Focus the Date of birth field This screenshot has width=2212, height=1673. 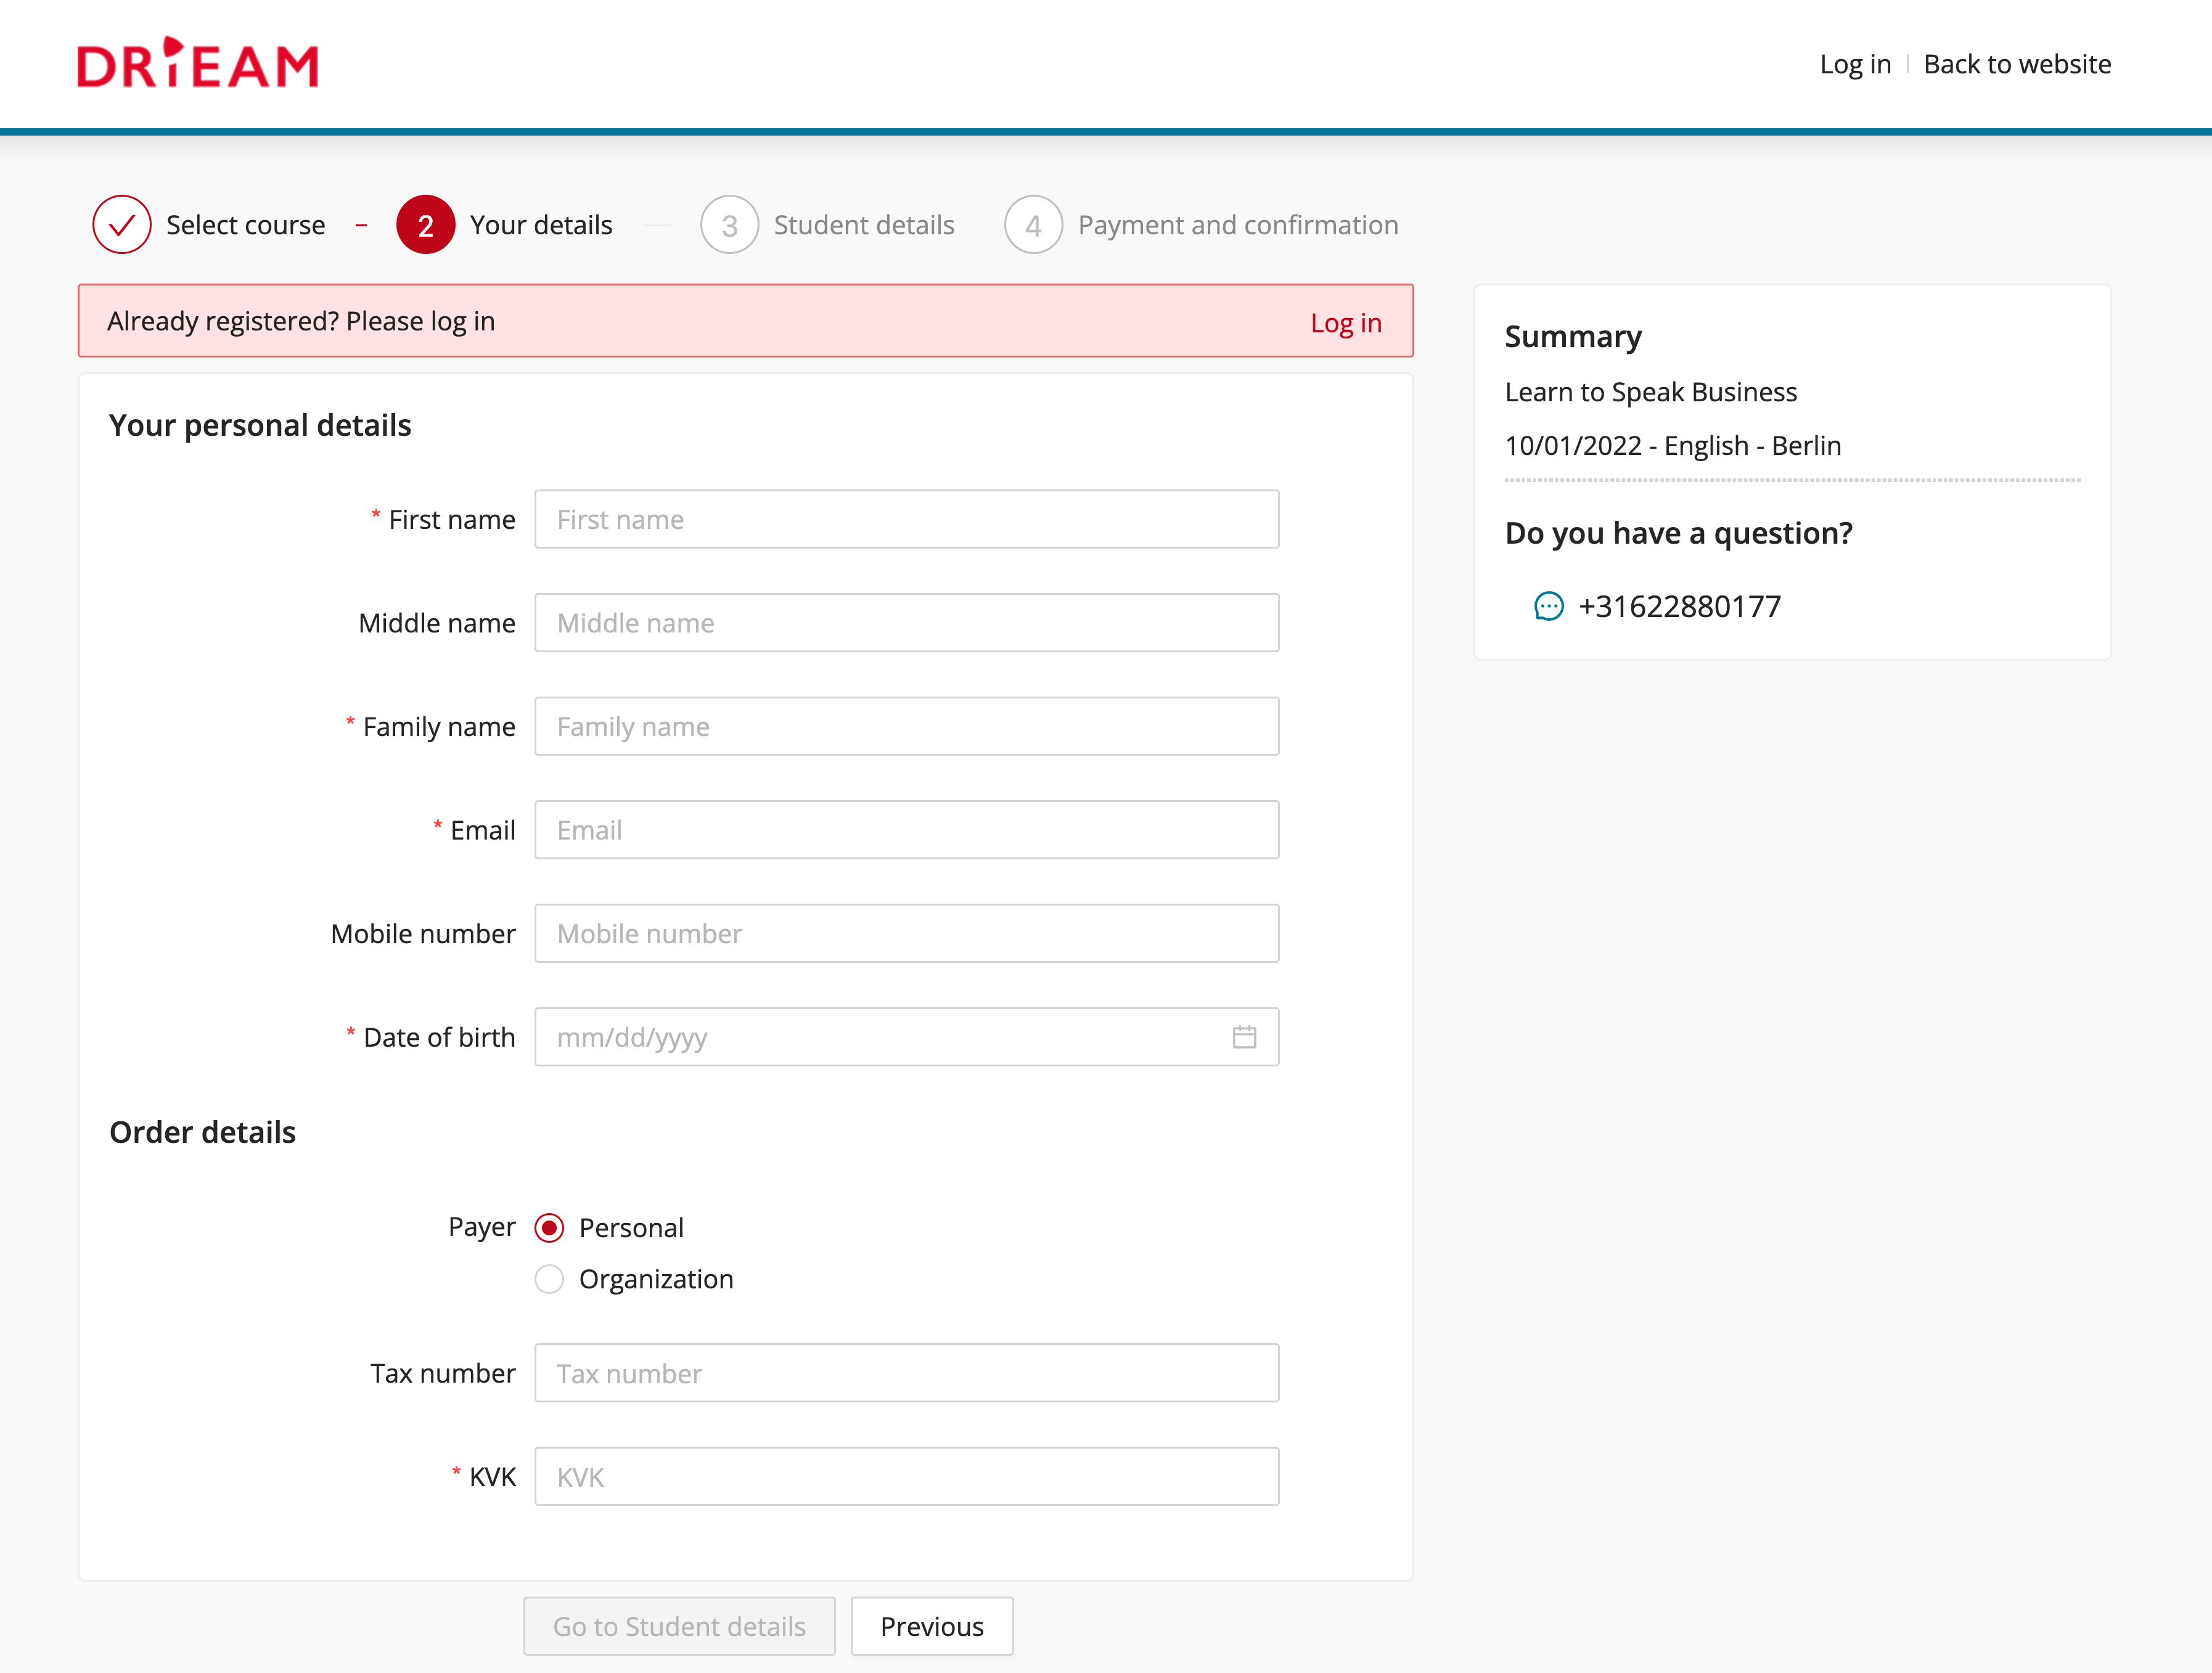point(907,1037)
